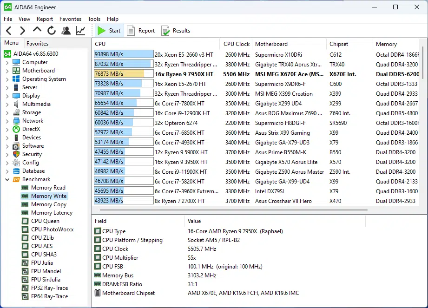Open the FP32 Ray-Trace benchmark

[45, 288]
